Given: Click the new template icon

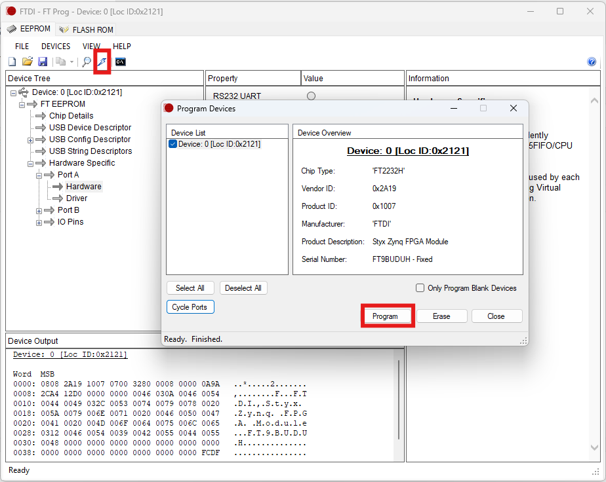Looking at the screenshot, I should pyautogui.click(x=12, y=62).
